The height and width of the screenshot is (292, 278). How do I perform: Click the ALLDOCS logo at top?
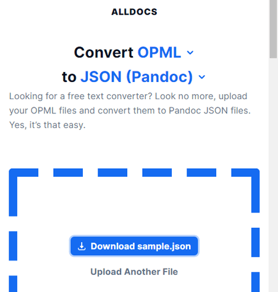coord(134,12)
